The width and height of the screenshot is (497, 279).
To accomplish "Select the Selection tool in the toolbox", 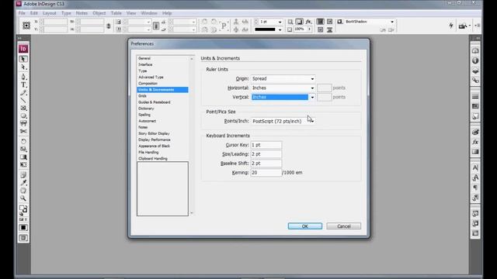I will pyautogui.click(x=23, y=59).
